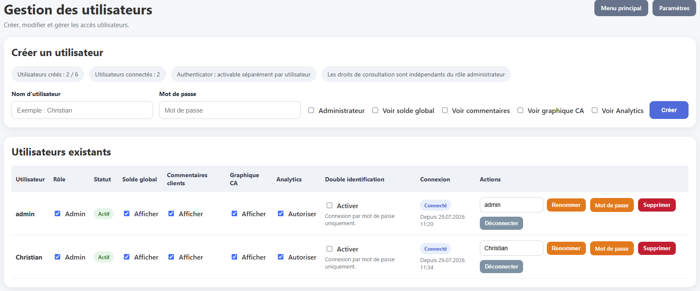Enable Voir commentaires for new user
The image size is (700, 291).
445,110
